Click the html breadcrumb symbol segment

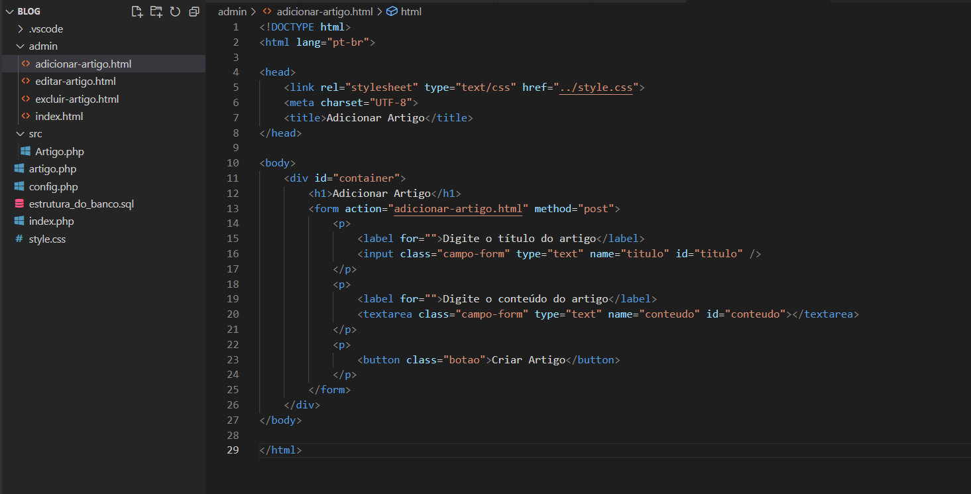pos(411,11)
